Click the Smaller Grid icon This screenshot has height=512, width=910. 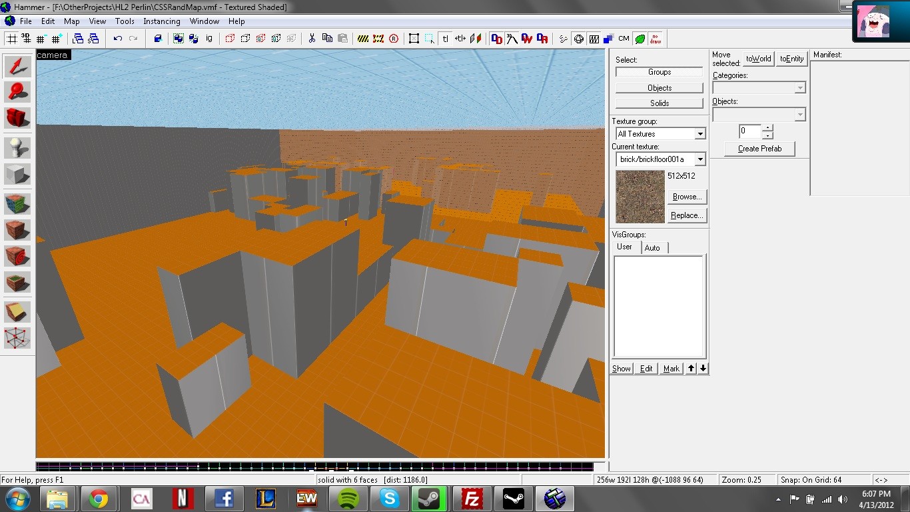(41, 38)
